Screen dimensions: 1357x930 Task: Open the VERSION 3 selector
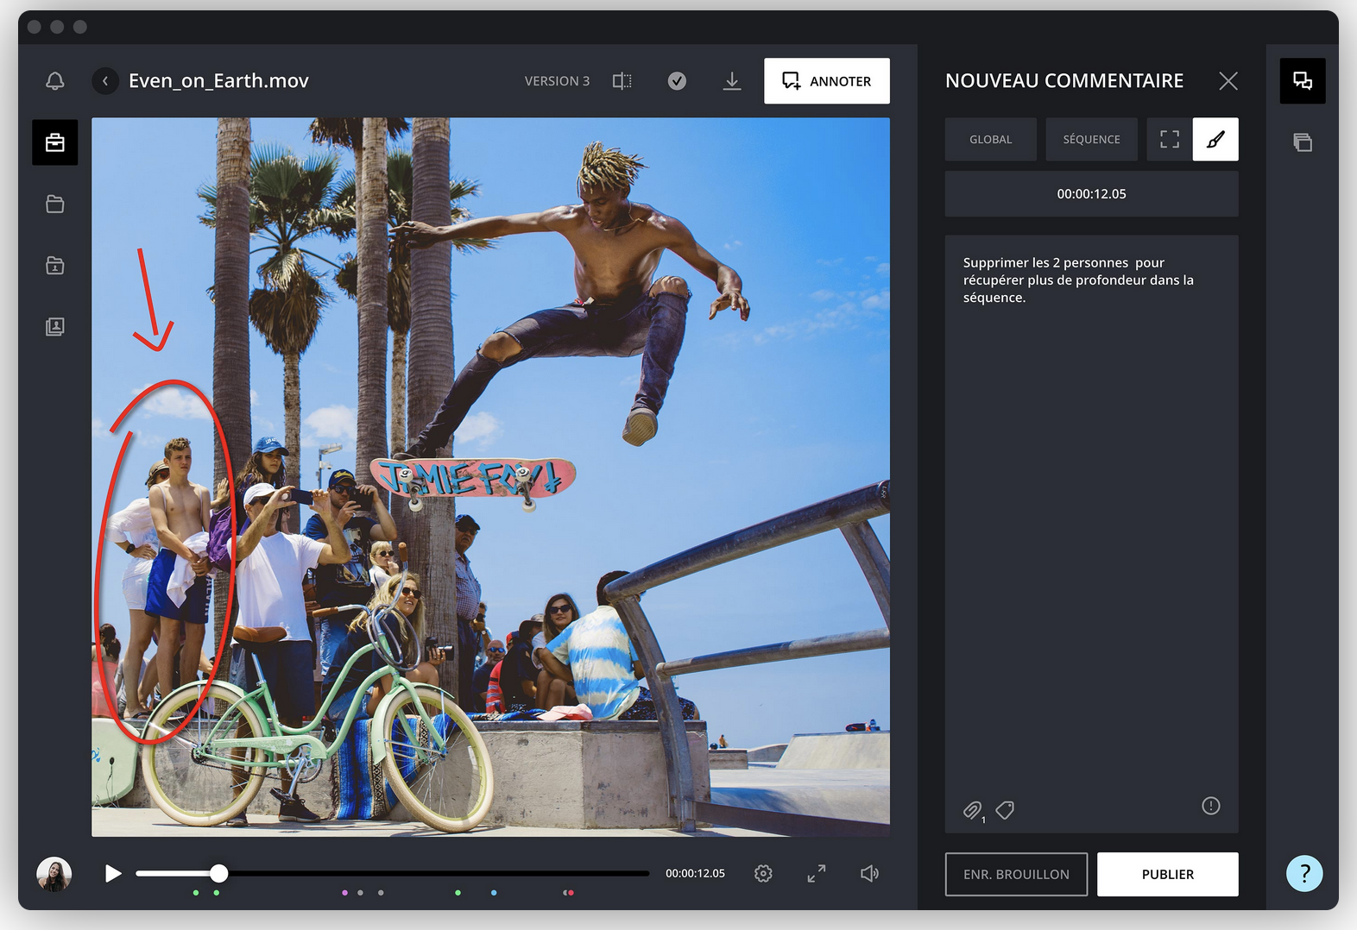pos(557,81)
